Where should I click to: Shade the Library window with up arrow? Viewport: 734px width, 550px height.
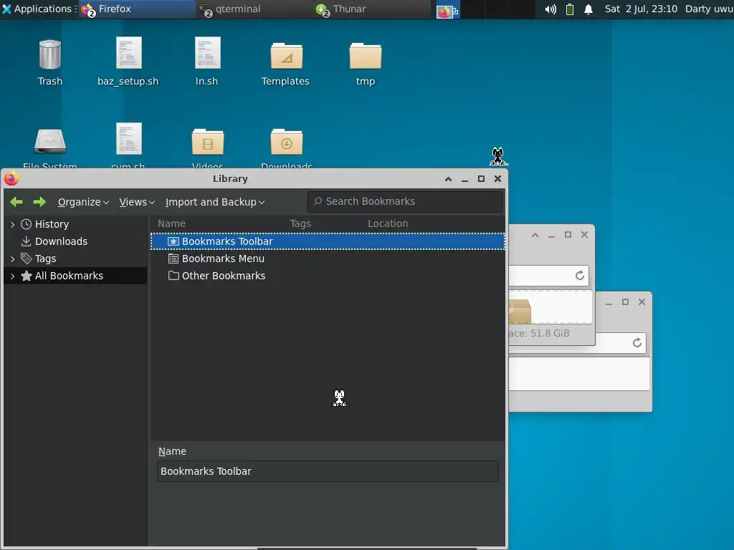pyautogui.click(x=449, y=179)
